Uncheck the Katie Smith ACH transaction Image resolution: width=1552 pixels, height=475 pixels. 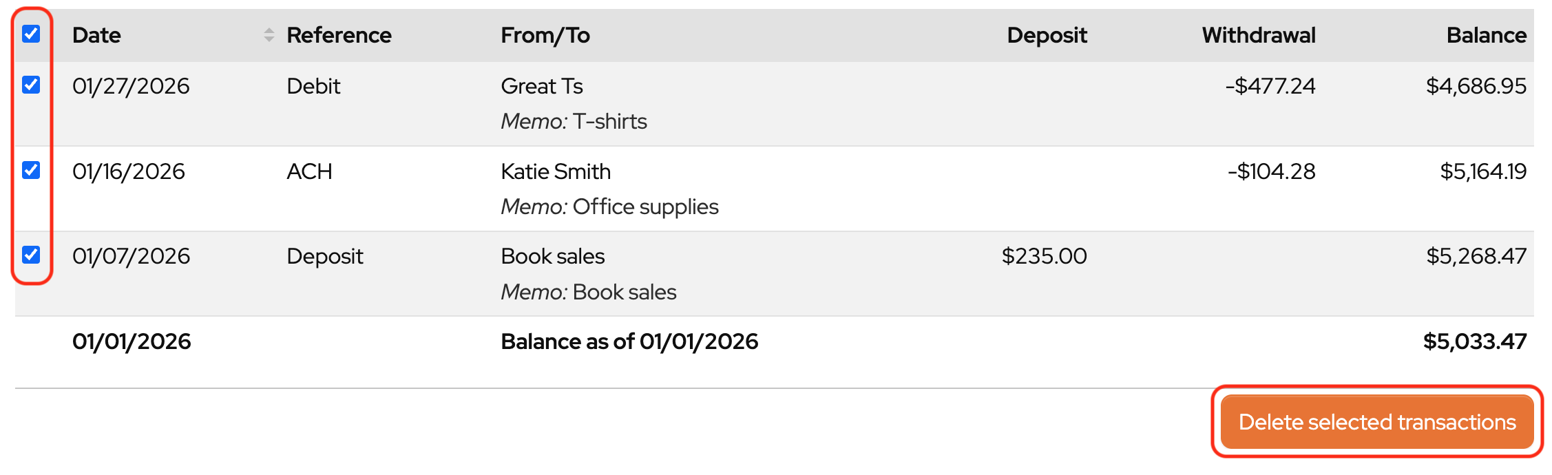coord(31,170)
